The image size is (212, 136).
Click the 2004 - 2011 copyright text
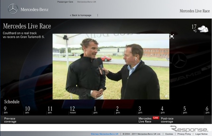click(141, 134)
